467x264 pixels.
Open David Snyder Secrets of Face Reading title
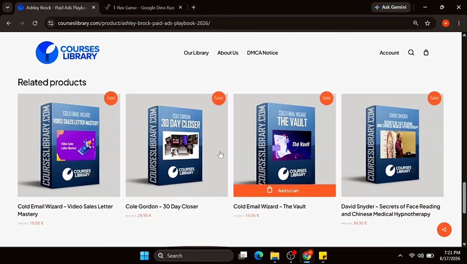[391, 210]
